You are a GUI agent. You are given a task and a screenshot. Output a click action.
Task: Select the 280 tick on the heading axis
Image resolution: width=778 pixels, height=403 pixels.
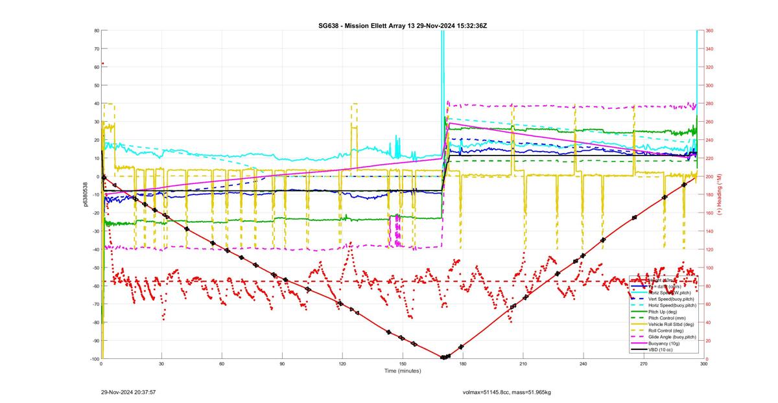(710, 104)
